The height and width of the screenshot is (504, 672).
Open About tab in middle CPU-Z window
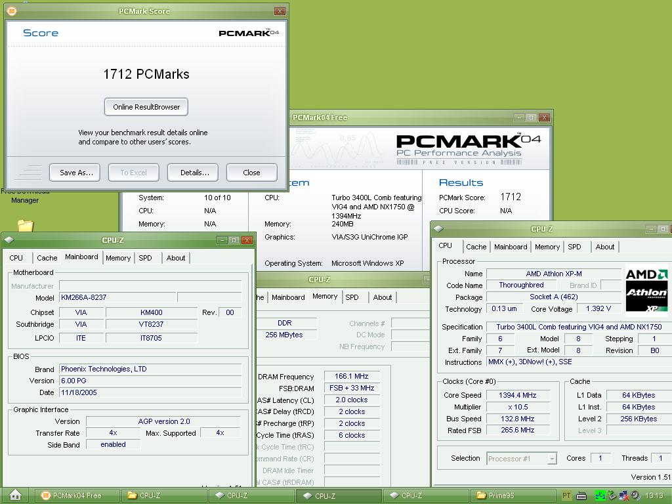point(383,297)
